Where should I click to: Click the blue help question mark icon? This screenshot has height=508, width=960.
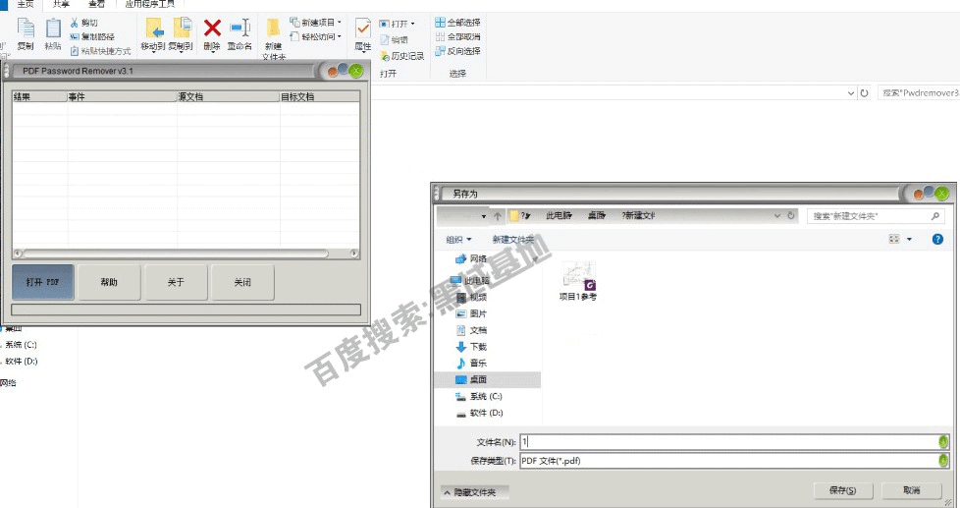click(937, 239)
